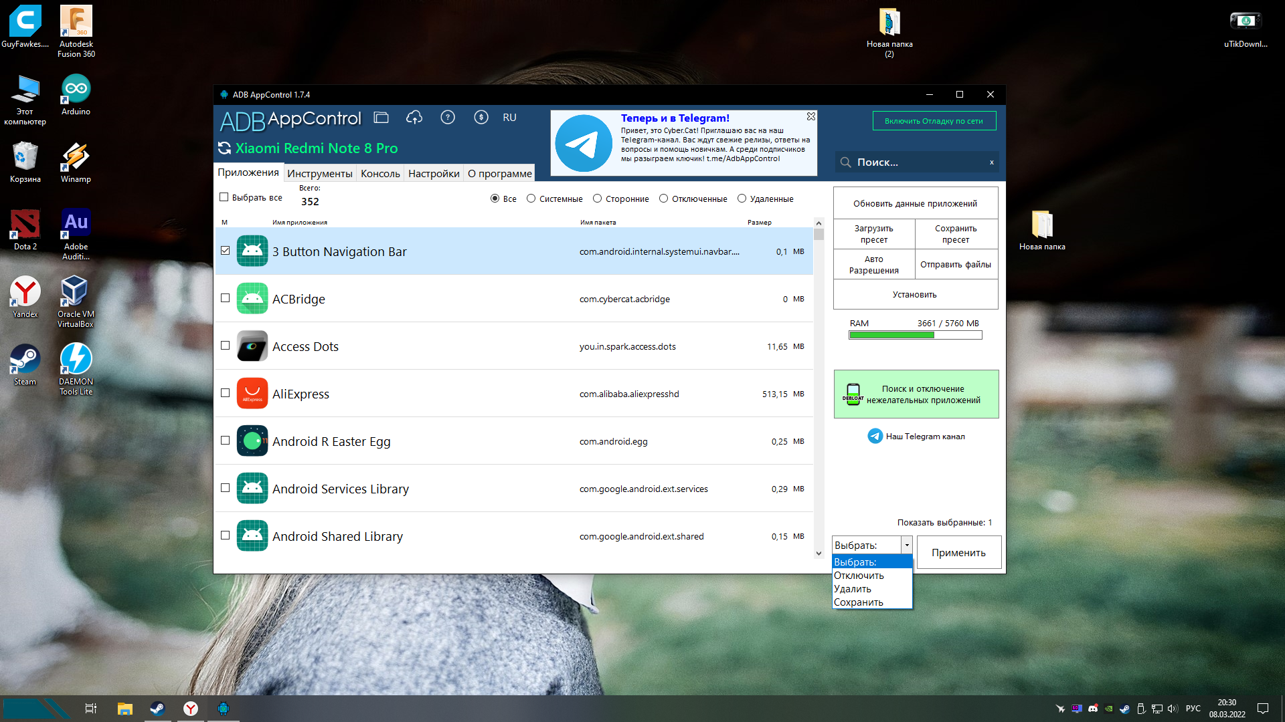Click the Применить button
This screenshot has height=722, width=1285.
tap(959, 553)
